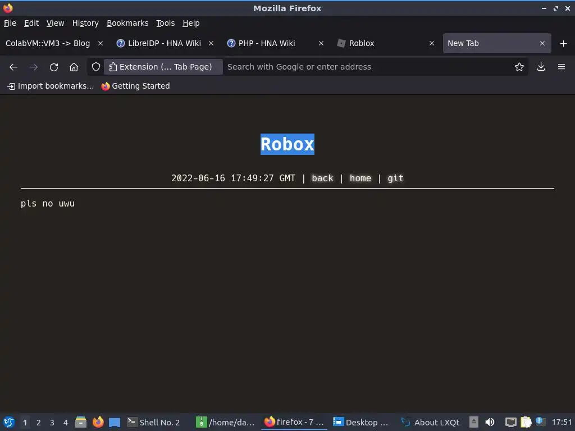This screenshot has width=575, height=431.
Task: Launch Firefox from the panel quick launch
Action: [98, 422]
